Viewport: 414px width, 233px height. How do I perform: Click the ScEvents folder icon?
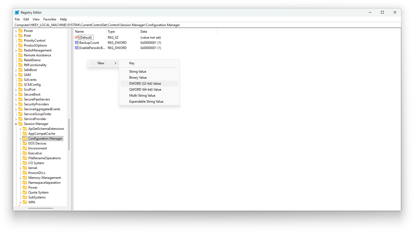pos(20,80)
